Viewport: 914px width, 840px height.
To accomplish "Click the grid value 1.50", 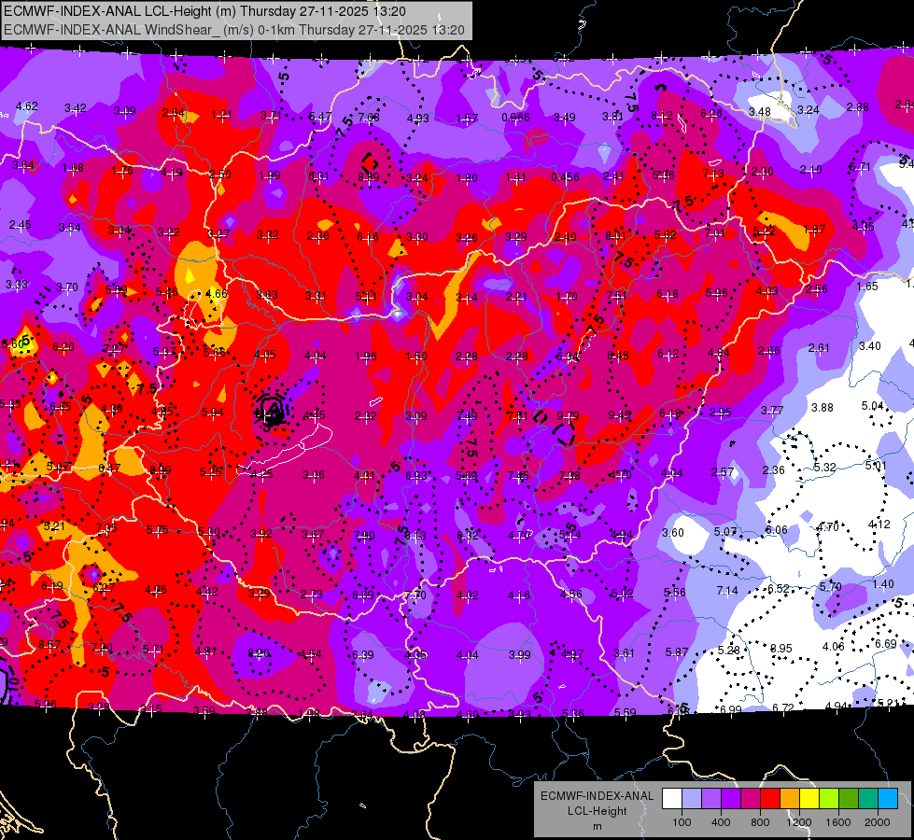I will [416, 357].
